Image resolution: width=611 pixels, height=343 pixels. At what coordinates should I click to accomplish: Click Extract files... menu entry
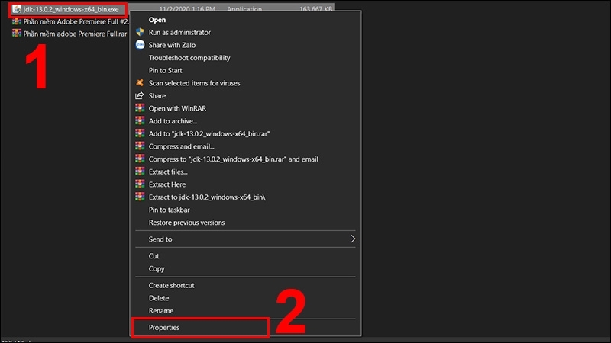click(167, 172)
